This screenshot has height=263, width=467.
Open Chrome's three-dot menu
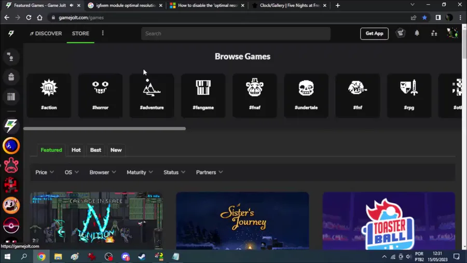(460, 18)
